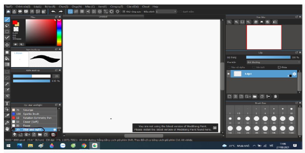Viewport: 305px width, 153px height.
Task: Open the Cloud menu
Action: point(145,7)
